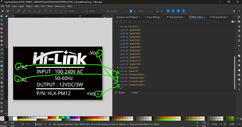Toggle the scale stroke width button
242x127 pixels.
point(168,11)
